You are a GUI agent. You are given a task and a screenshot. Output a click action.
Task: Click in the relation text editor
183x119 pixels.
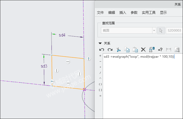pyautogui.click(x=143, y=86)
